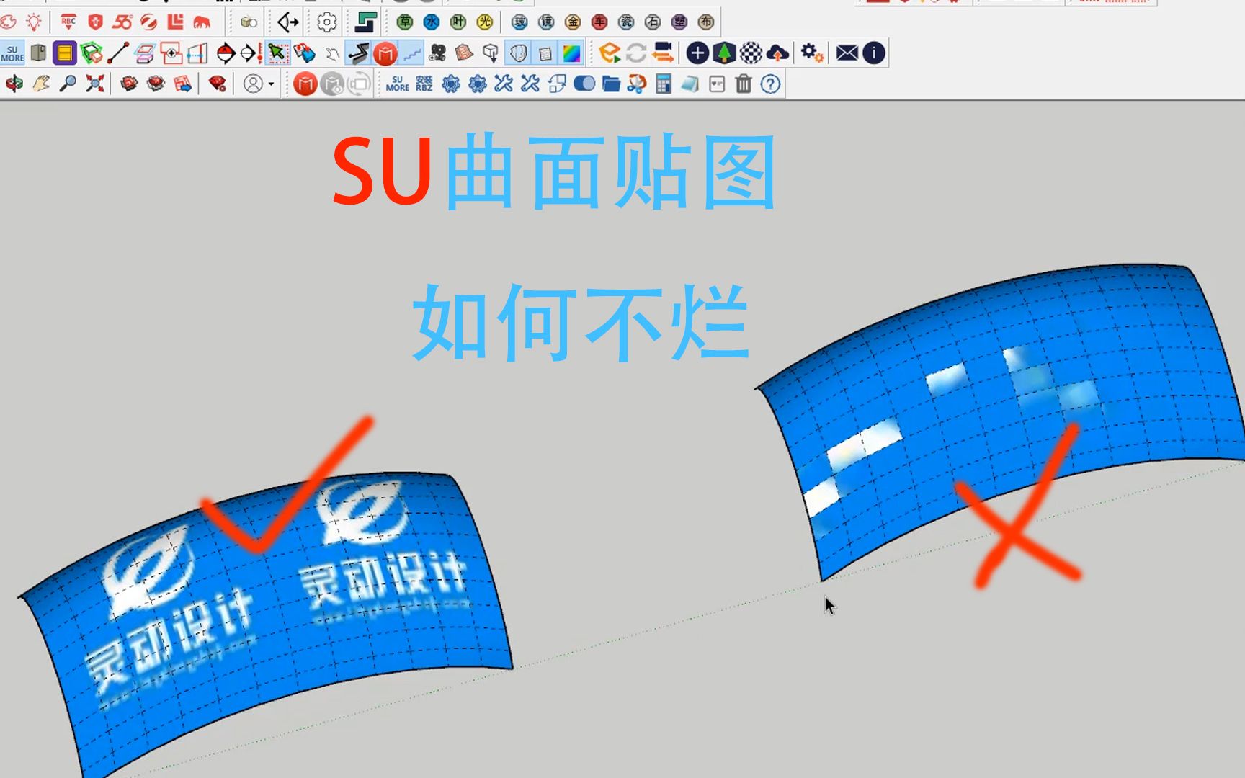Open the checkered sphere material icon
Screen dimensions: 1245x778
(751, 53)
